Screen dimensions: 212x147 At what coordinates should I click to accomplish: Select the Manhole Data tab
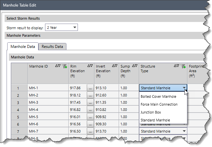tap(23, 47)
